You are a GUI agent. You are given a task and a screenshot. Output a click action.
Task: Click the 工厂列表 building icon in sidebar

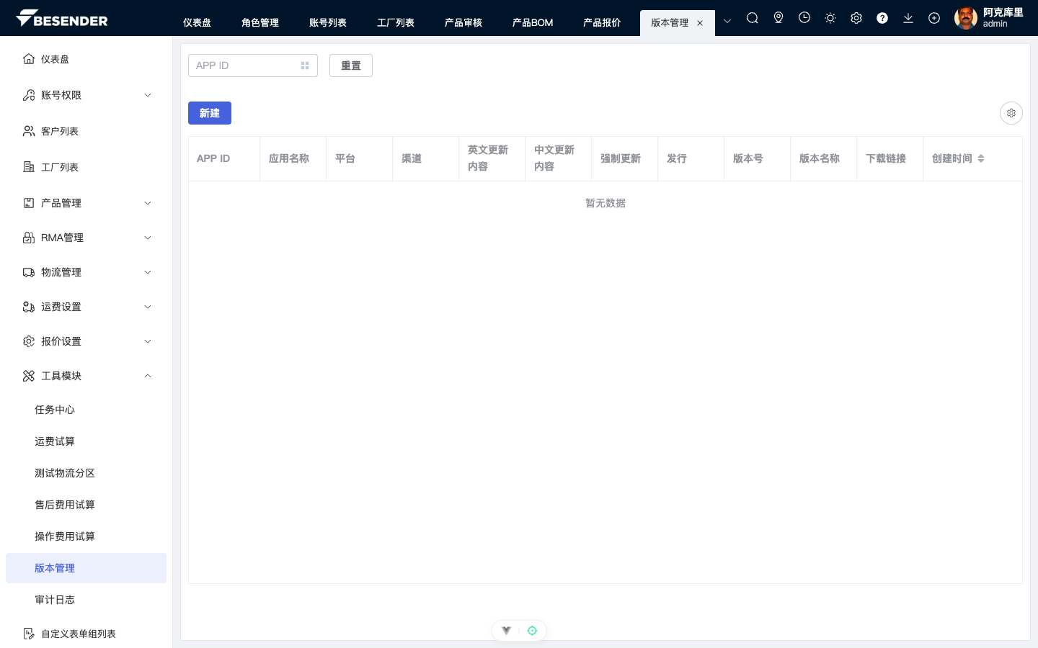click(x=29, y=167)
